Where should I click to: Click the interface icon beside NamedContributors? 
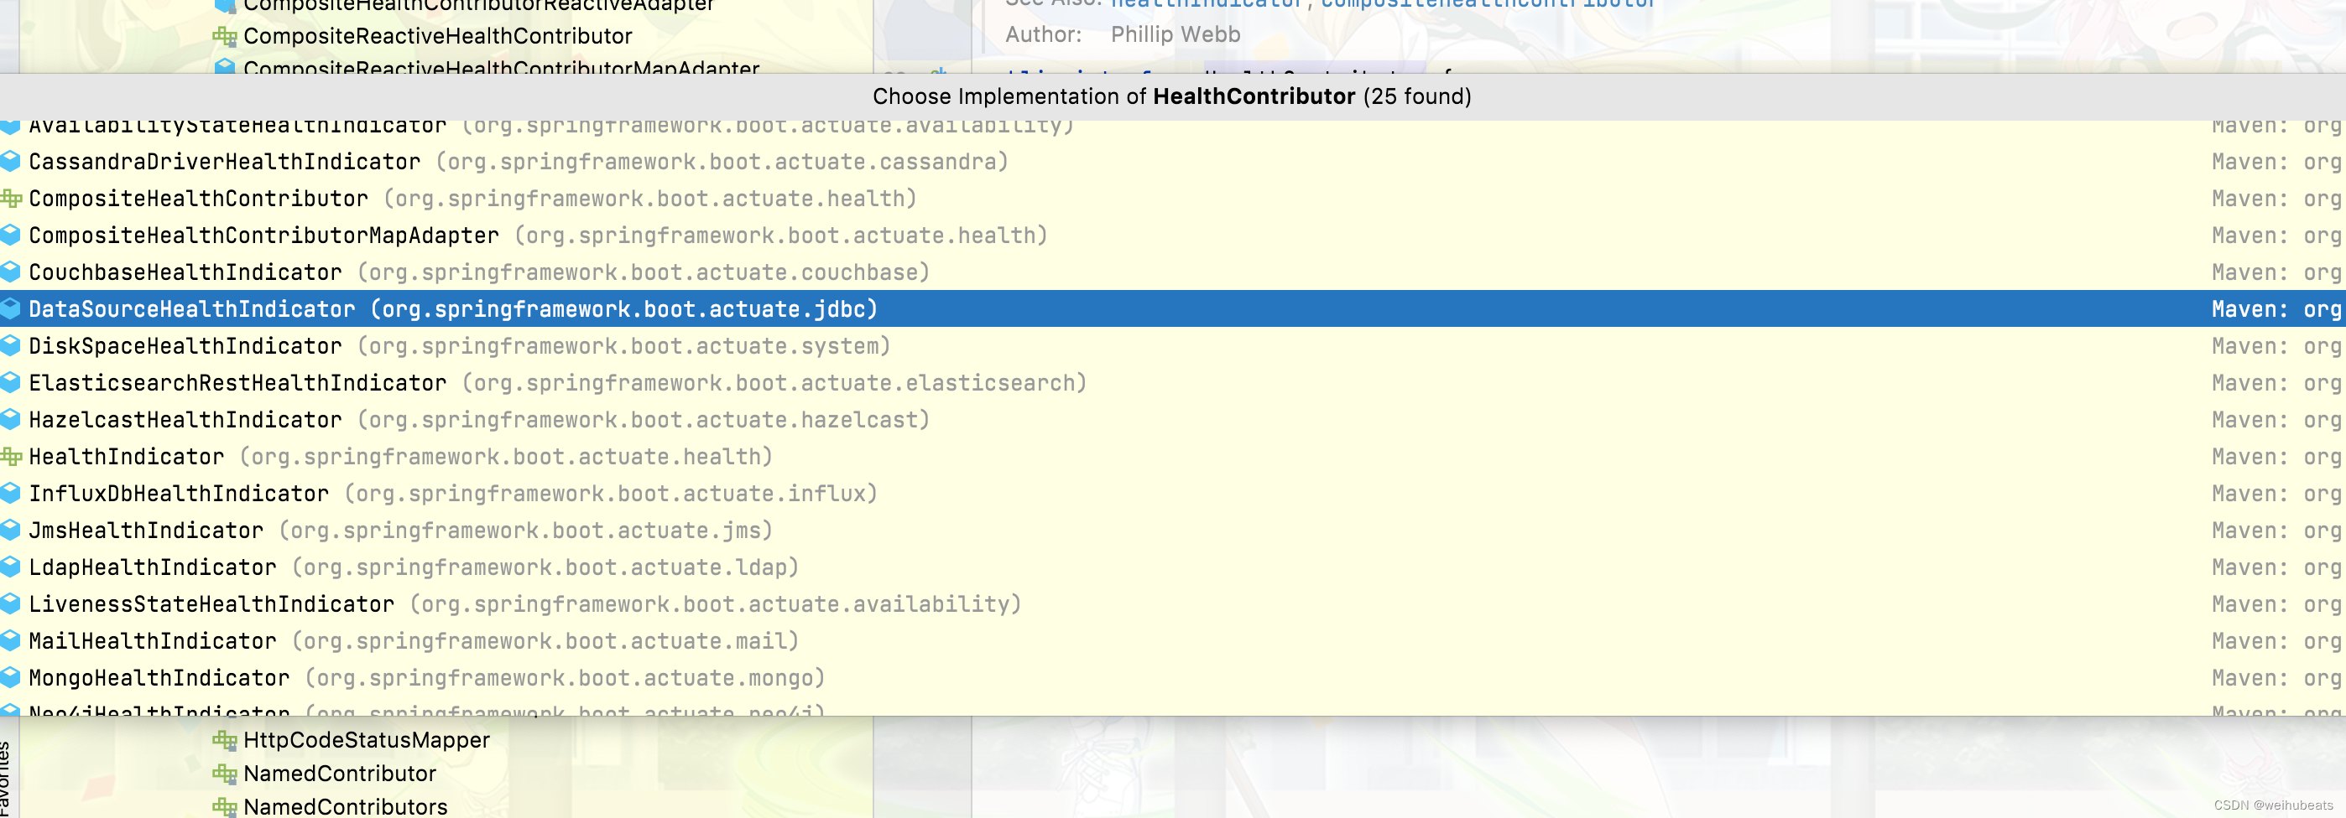click(224, 806)
